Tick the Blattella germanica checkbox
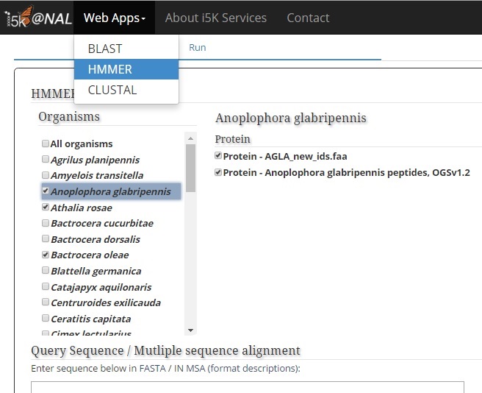 tap(46, 271)
